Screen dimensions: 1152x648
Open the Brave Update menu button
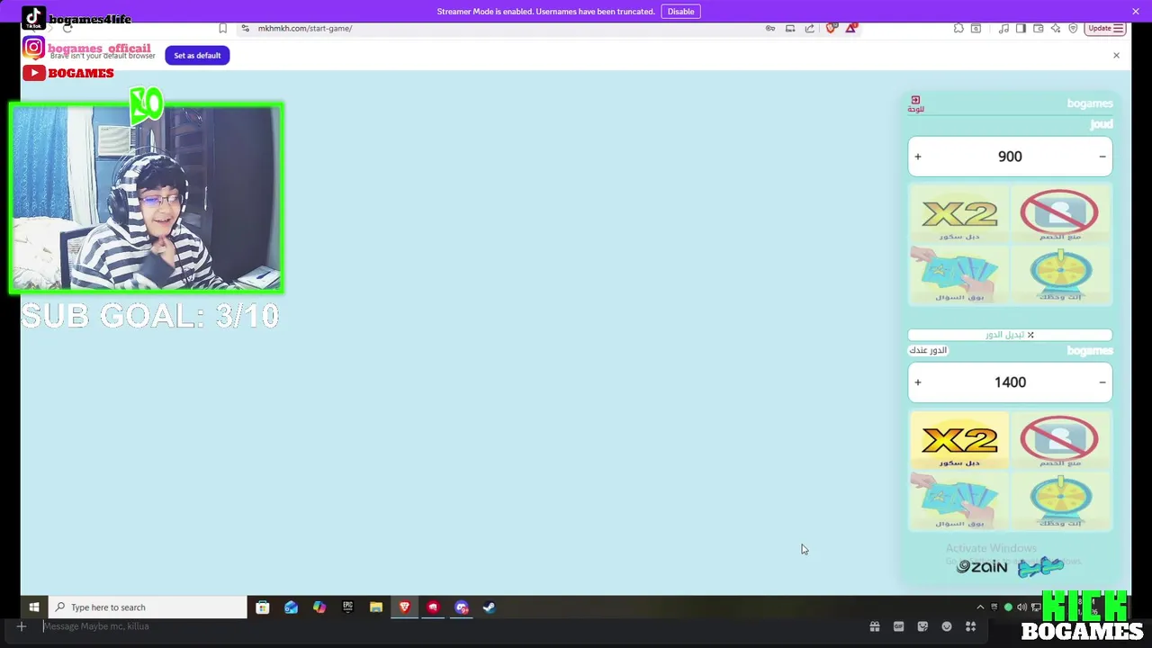(1105, 28)
